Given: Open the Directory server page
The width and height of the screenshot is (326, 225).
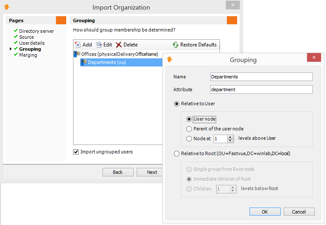Looking at the screenshot, I should tap(36, 31).
